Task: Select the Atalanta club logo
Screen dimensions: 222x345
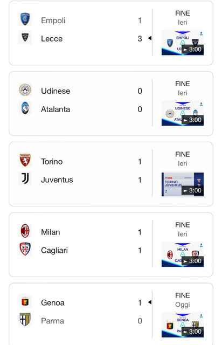Action: pyautogui.click(x=25, y=108)
